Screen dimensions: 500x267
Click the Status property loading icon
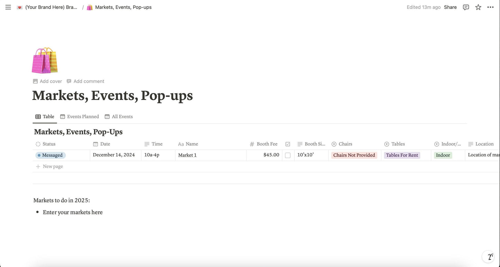click(37, 144)
